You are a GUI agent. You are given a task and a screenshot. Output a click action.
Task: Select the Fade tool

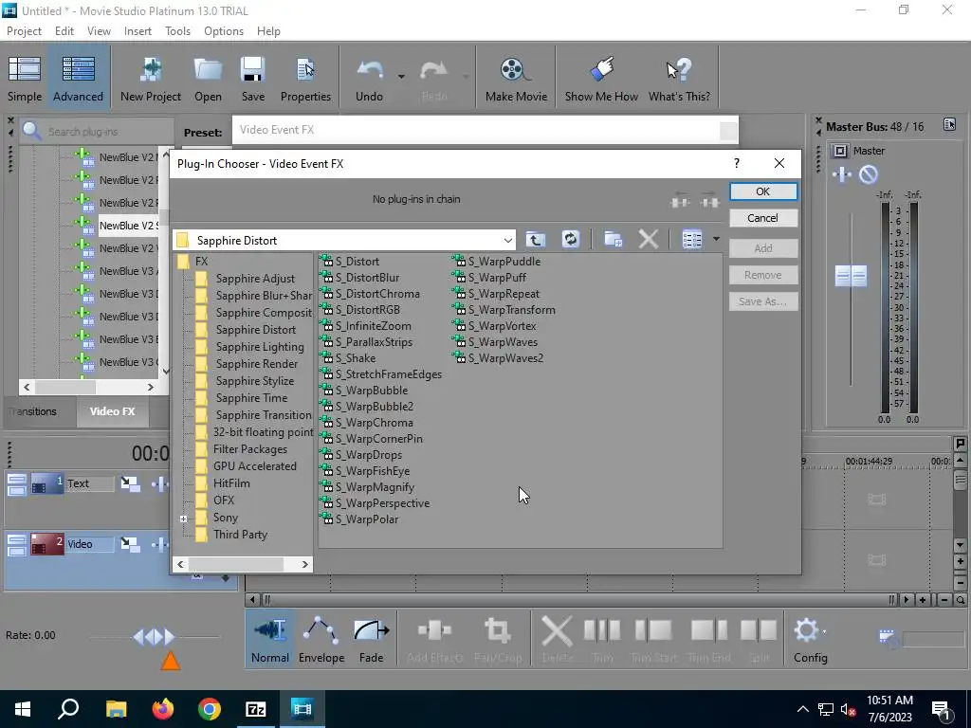pos(372,640)
